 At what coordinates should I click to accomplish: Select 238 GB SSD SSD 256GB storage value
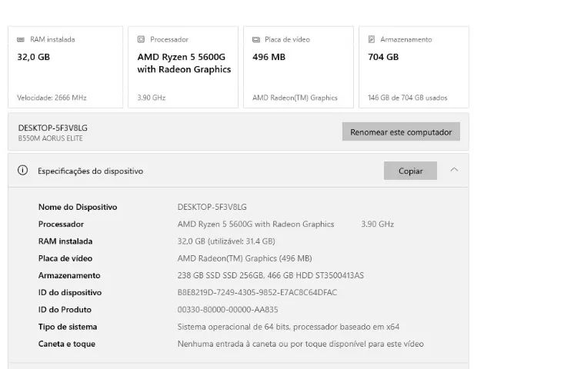point(270,275)
